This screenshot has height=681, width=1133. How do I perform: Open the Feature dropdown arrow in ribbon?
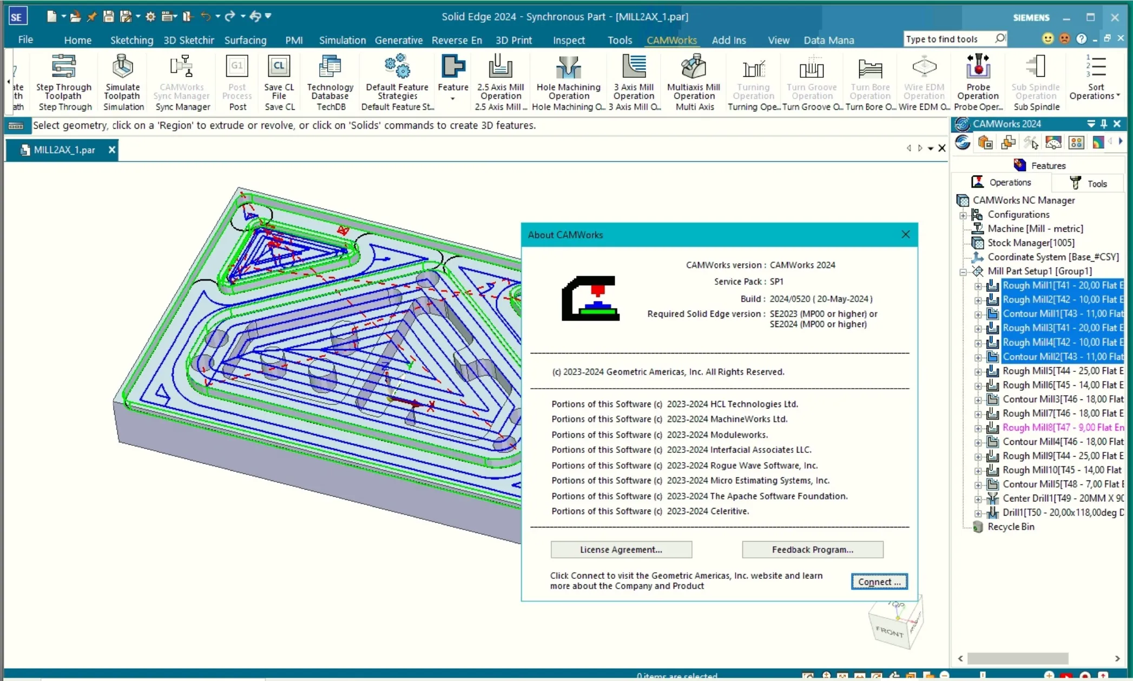(x=453, y=99)
